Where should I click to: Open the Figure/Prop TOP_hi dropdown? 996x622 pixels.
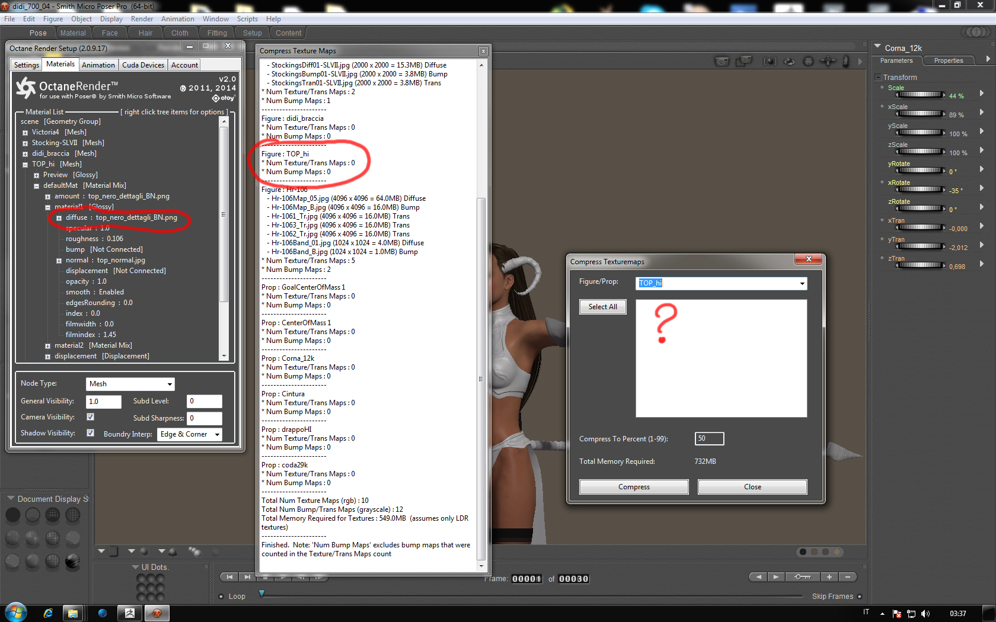coord(722,283)
